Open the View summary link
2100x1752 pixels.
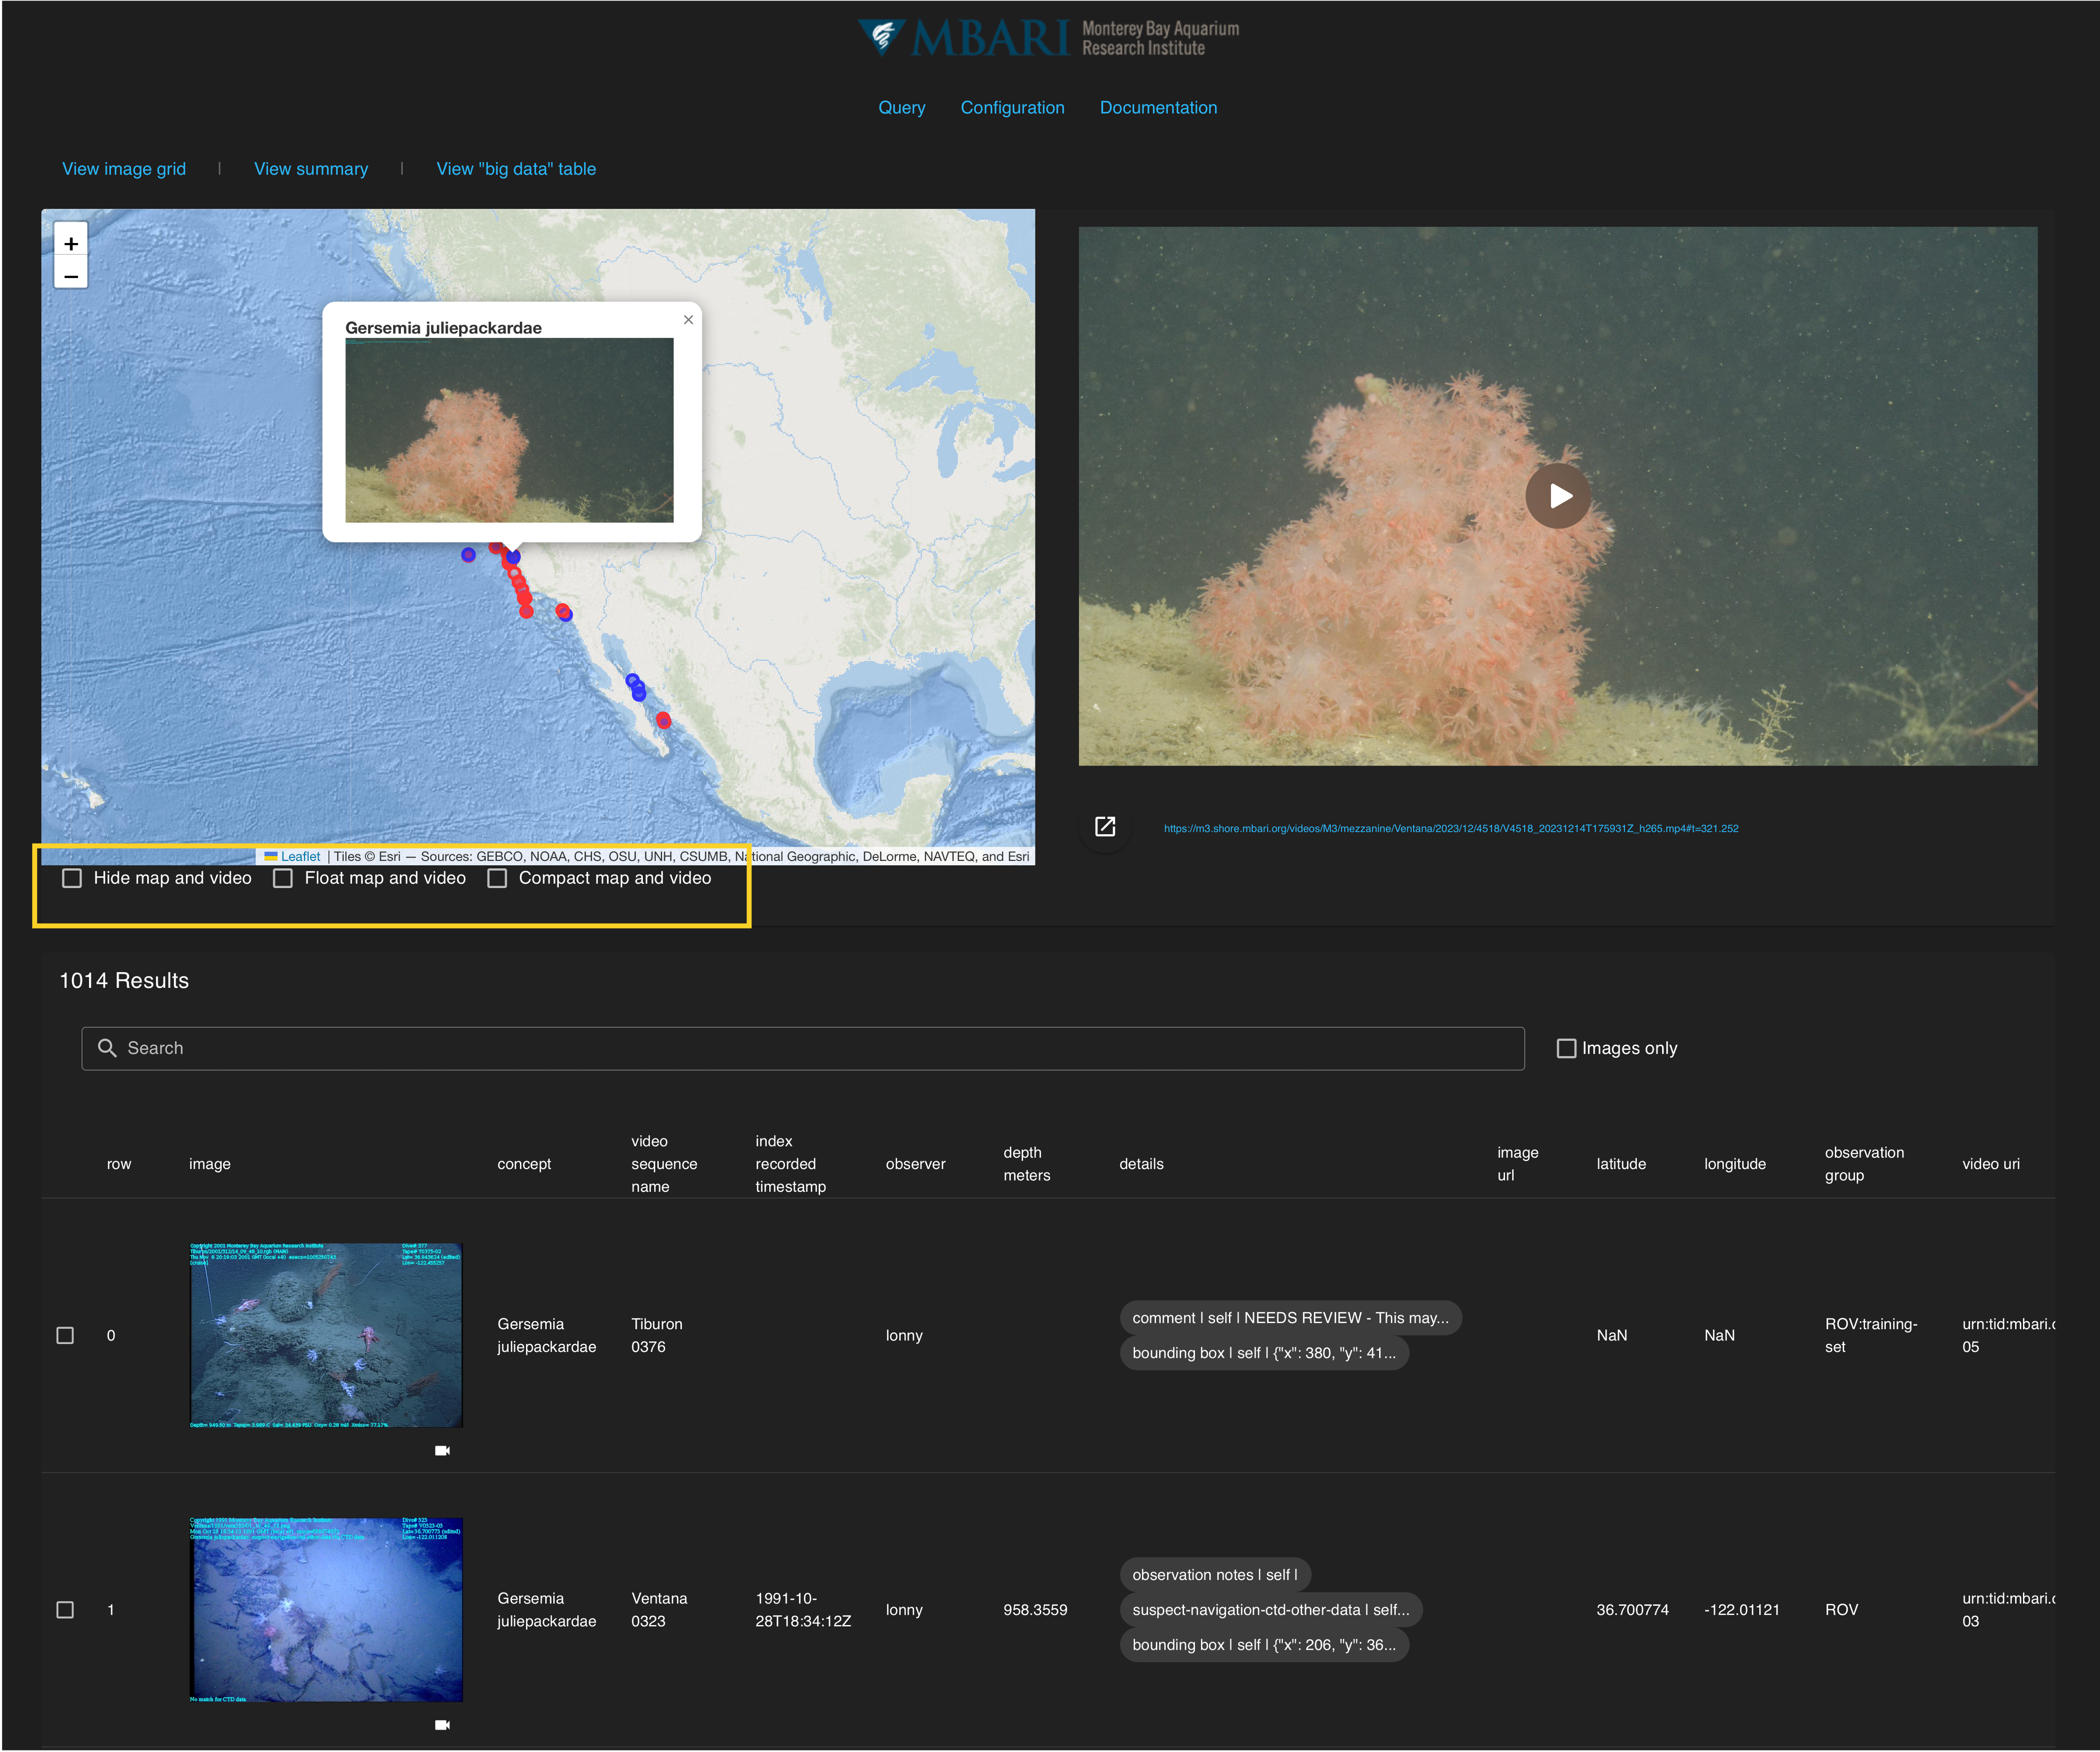pos(311,169)
